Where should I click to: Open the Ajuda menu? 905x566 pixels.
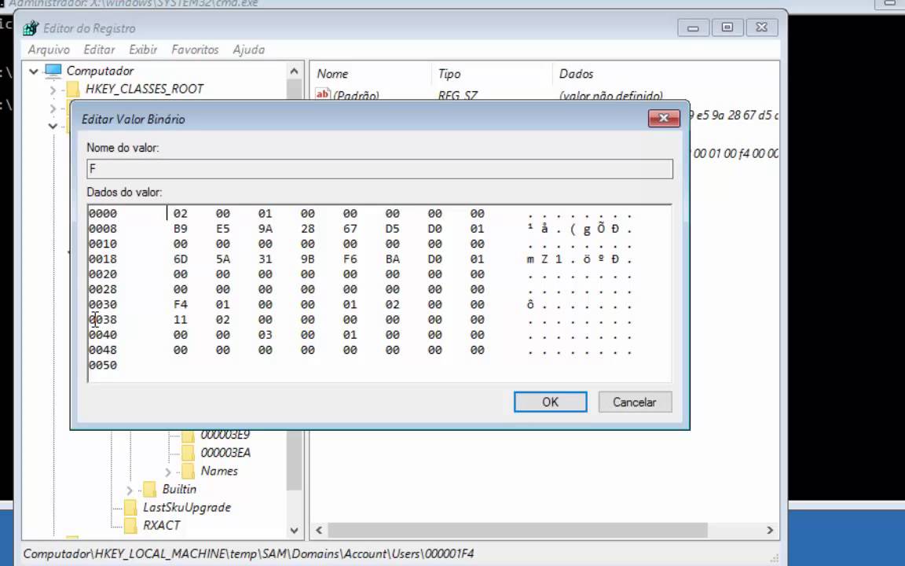[249, 50]
